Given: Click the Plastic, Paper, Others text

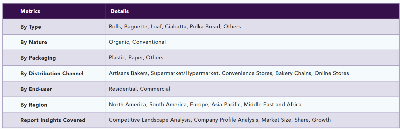Looking at the screenshot, I should click(136, 58).
